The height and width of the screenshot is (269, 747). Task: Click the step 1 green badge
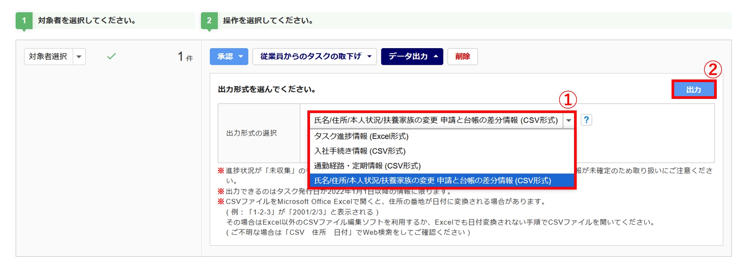24,21
